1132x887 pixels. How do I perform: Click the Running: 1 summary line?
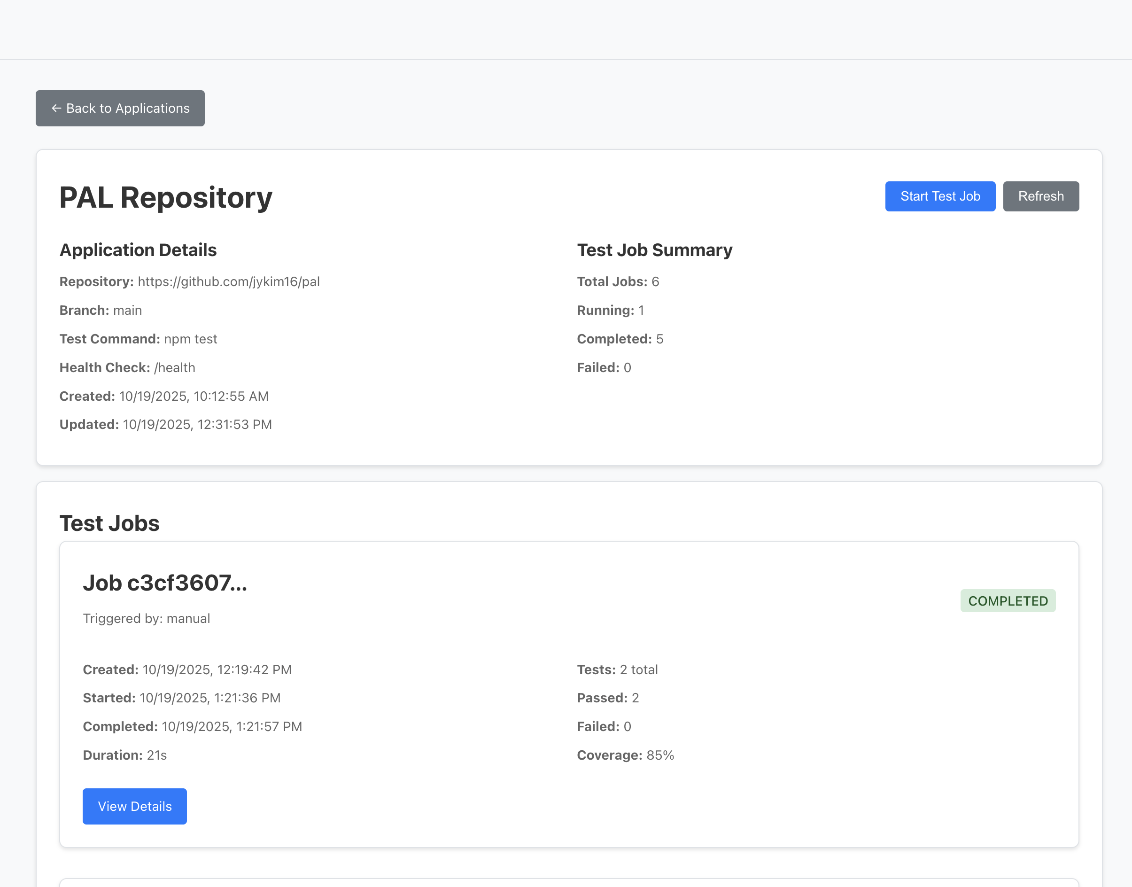tap(610, 310)
